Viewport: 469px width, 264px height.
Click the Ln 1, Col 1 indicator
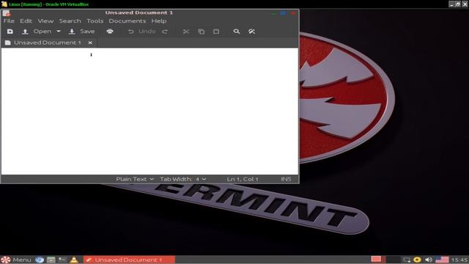(243, 179)
